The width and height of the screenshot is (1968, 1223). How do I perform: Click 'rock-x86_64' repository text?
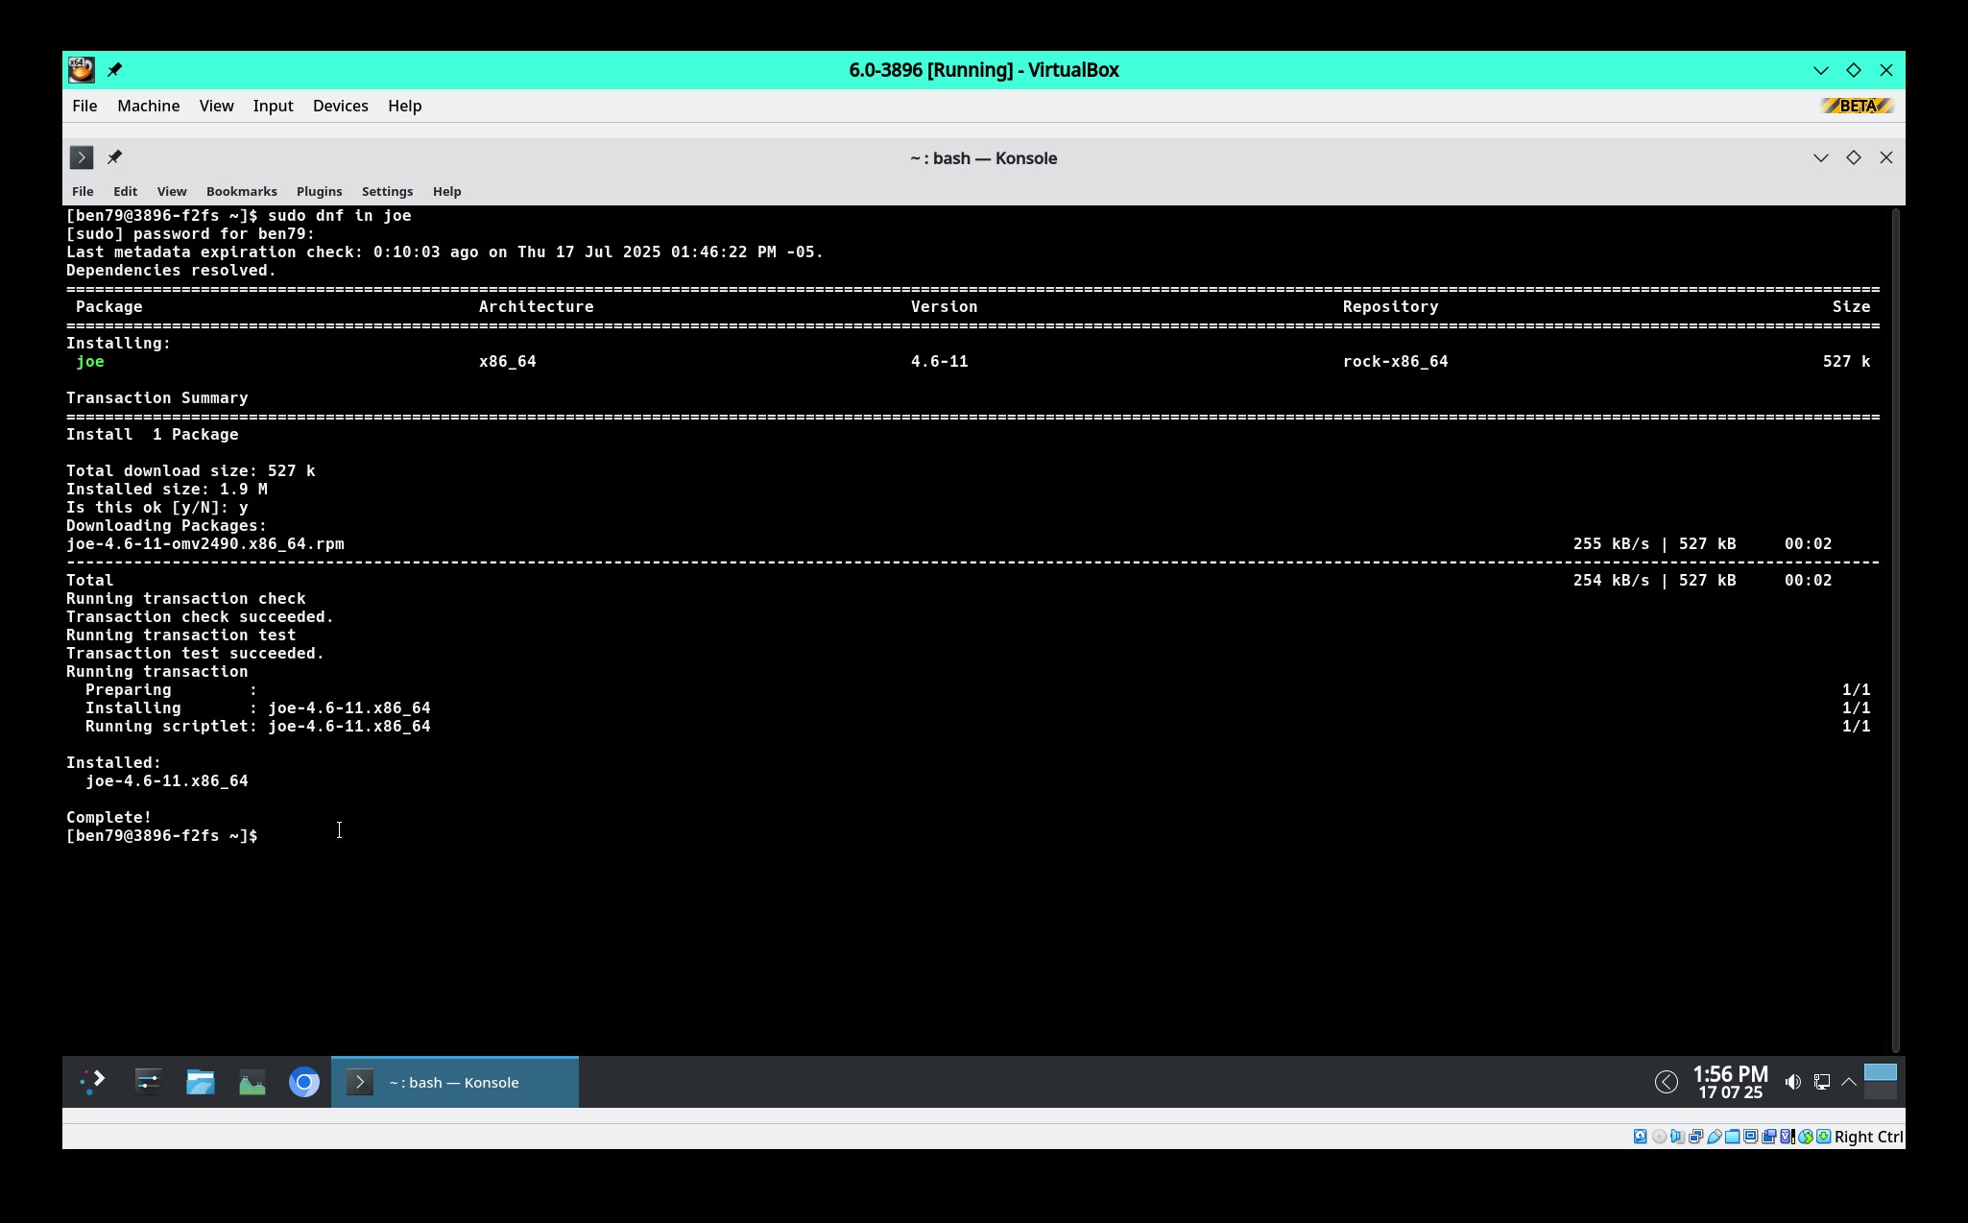(x=1395, y=361)
